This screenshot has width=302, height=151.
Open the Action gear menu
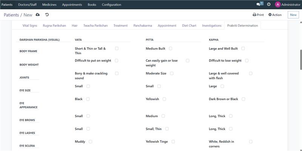click(x=275, y=15)
